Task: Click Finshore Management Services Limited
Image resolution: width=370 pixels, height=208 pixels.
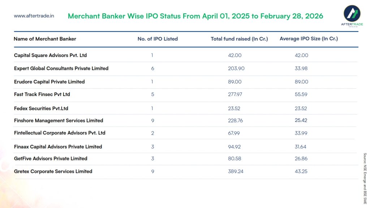Action: [59, 121]
